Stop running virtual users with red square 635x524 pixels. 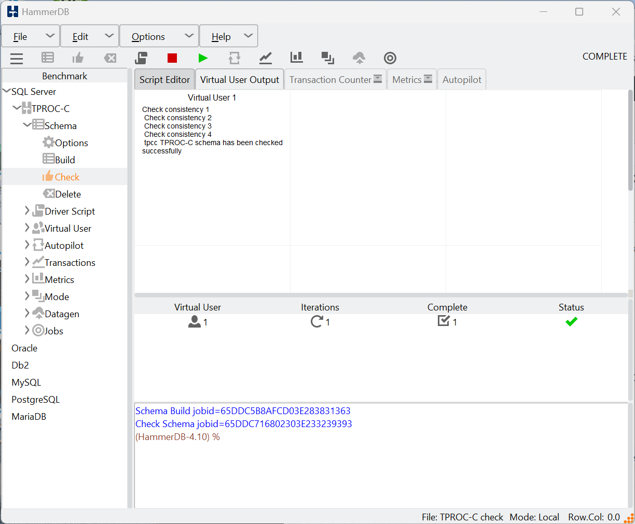172,58
